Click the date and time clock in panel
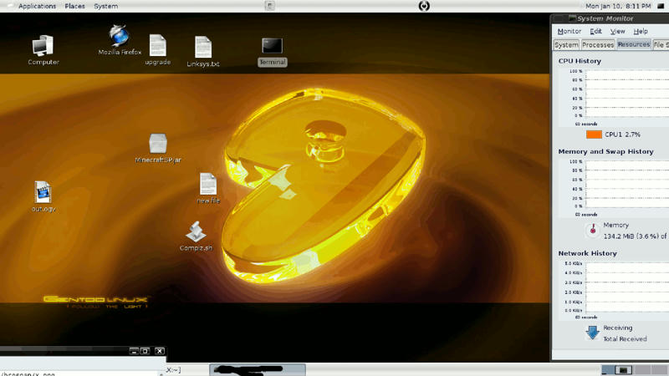The height and width of the screenshot is (376, 669). [x=618, y=6]
